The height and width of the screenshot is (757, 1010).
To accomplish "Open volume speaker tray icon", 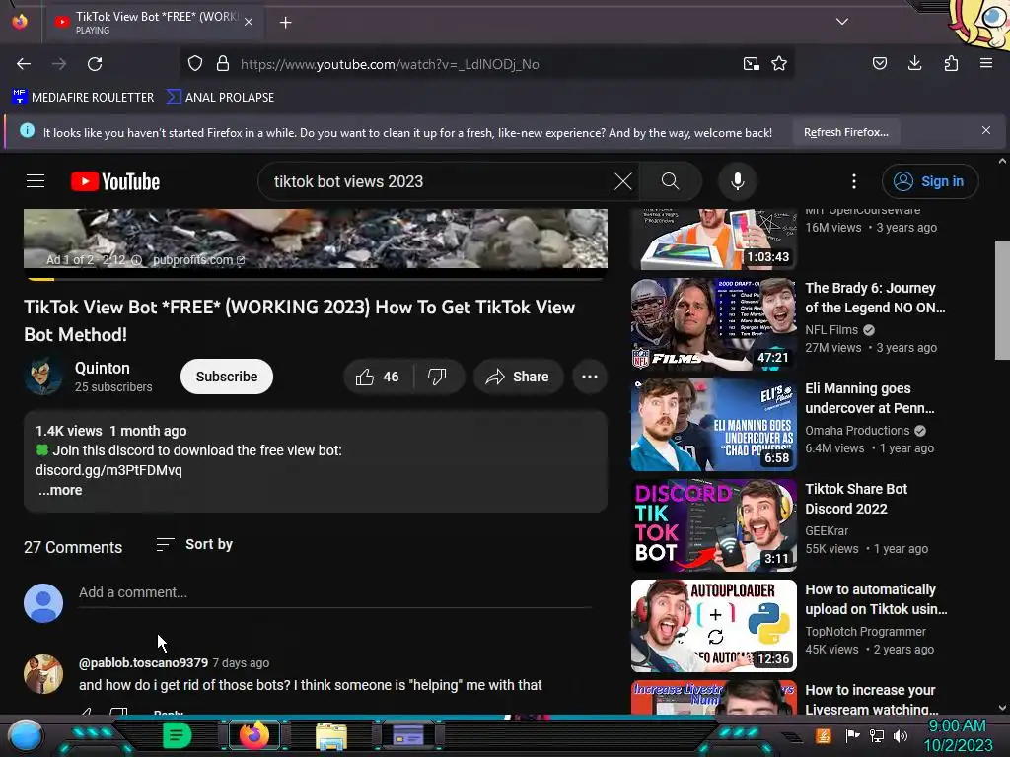I will tap(901, 735).
